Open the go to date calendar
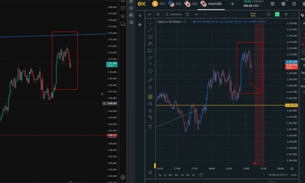This screenshot has width=305, height=183. [x=201, y=175]
